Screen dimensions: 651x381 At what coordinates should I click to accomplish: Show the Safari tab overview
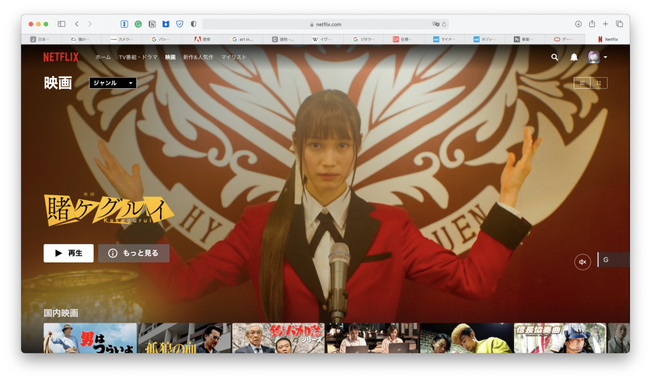click(x=619, y=24)
